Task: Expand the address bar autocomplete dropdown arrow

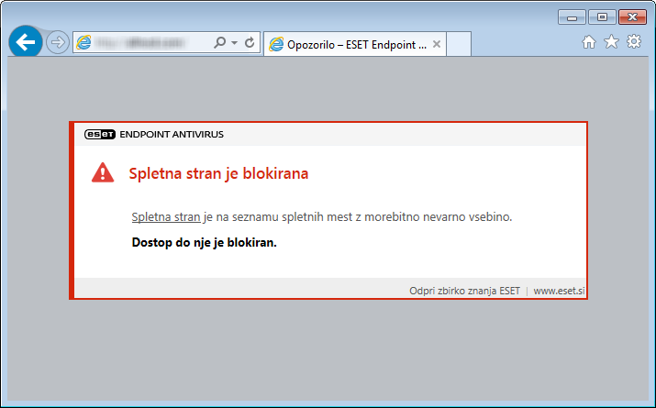Action: pyautogui.click(x=234, y=43)
